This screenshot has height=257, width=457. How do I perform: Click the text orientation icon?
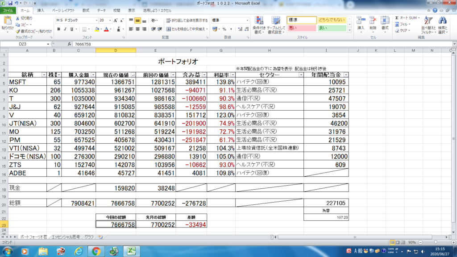click(154, 21)
